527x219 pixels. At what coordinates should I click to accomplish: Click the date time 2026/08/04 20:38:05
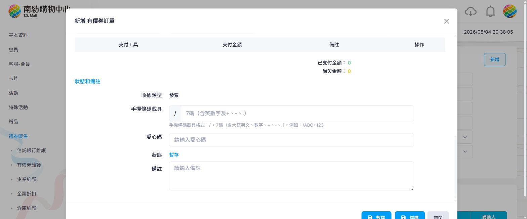[x=488, y=32]
